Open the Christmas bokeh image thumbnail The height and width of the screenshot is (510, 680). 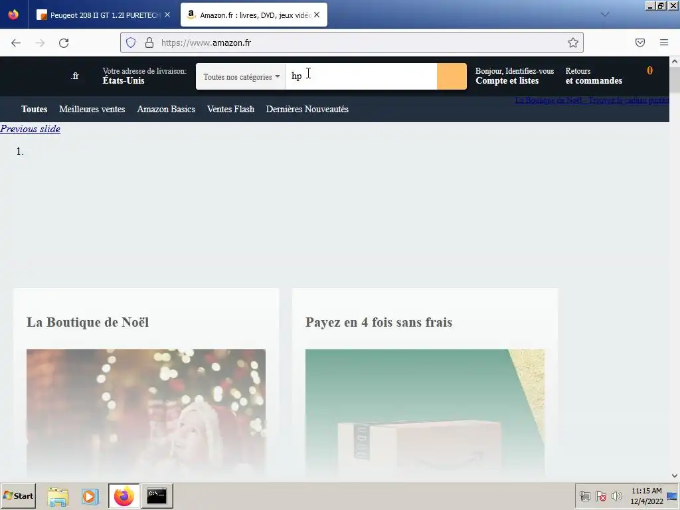(x=145, y=413)
